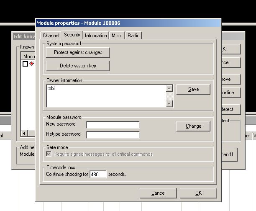Open the Information tab
The height and width of the screenshot is (211, 256).
click(x=96, y=36)
